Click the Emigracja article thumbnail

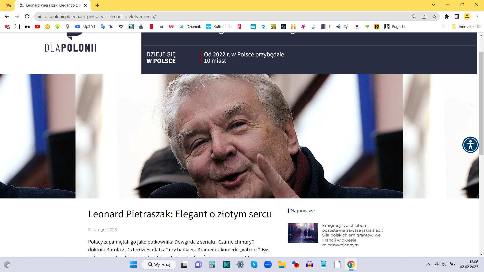302,233
